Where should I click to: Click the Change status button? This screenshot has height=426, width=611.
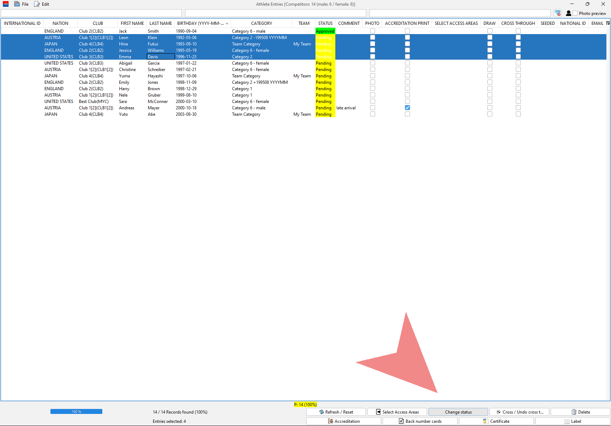click(458, 412)
